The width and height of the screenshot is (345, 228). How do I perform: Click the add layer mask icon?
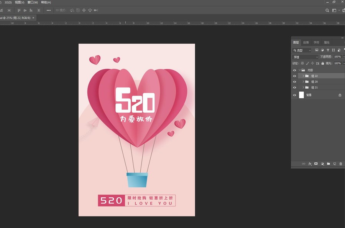pyautogui.click(x=316, y=164)
